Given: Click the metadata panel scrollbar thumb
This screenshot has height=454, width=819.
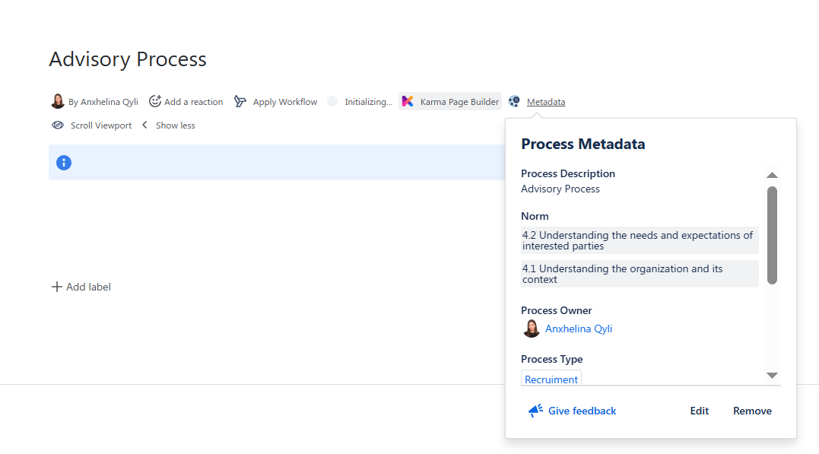Looking at the screenshot, I should pos(772,235).
